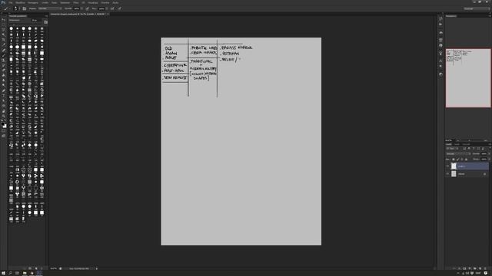This screenshot has width=492, height=276.
Task: Toggle pressure for opacity in options bar
Action: click(x=87, y=8)
